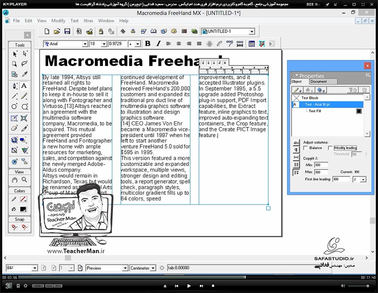Collapse the Properties panel triangle
Screen dimensions: 378x293
(297, 75)
